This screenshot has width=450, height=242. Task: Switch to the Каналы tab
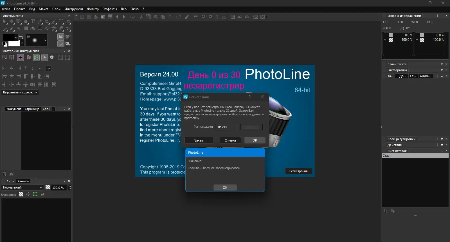tap(23, 181)
